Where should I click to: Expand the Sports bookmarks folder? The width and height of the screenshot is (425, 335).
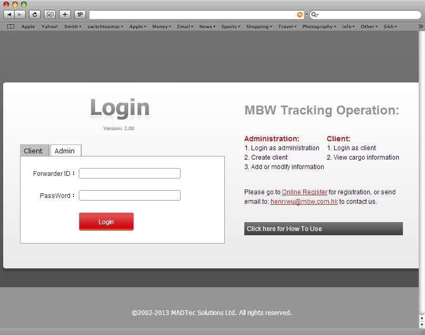pos(231,27)
